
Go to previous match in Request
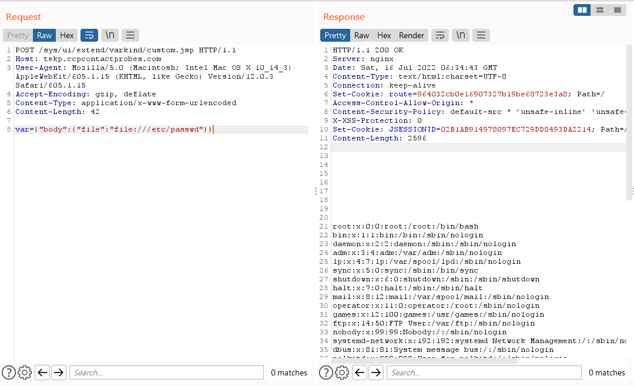point(42,372)
